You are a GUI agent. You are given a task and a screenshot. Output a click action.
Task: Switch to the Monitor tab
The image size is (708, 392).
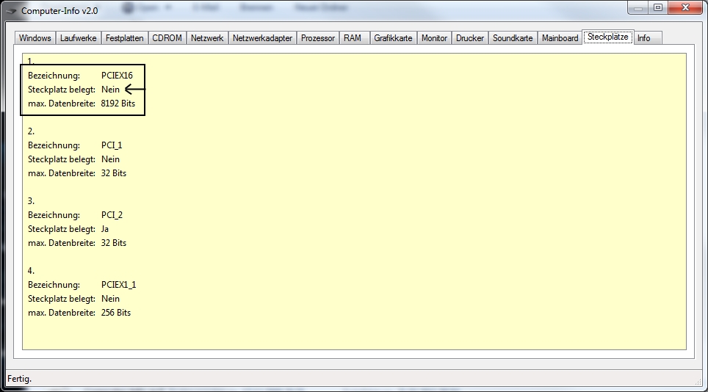(x=434, y=38)
